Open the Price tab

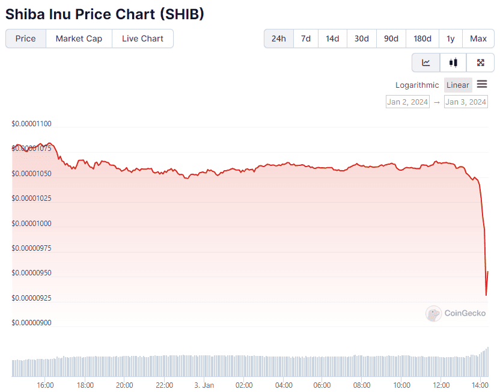coord(26,38)
